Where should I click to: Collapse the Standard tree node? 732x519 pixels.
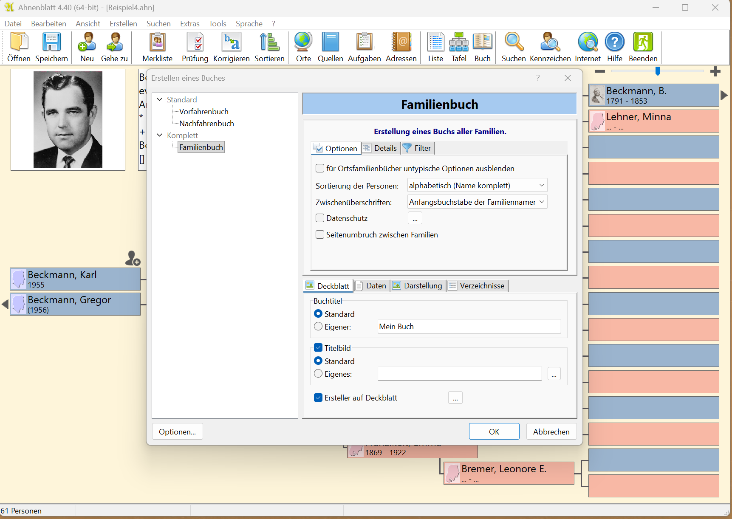pyautogui.click(x=160, y=99)
